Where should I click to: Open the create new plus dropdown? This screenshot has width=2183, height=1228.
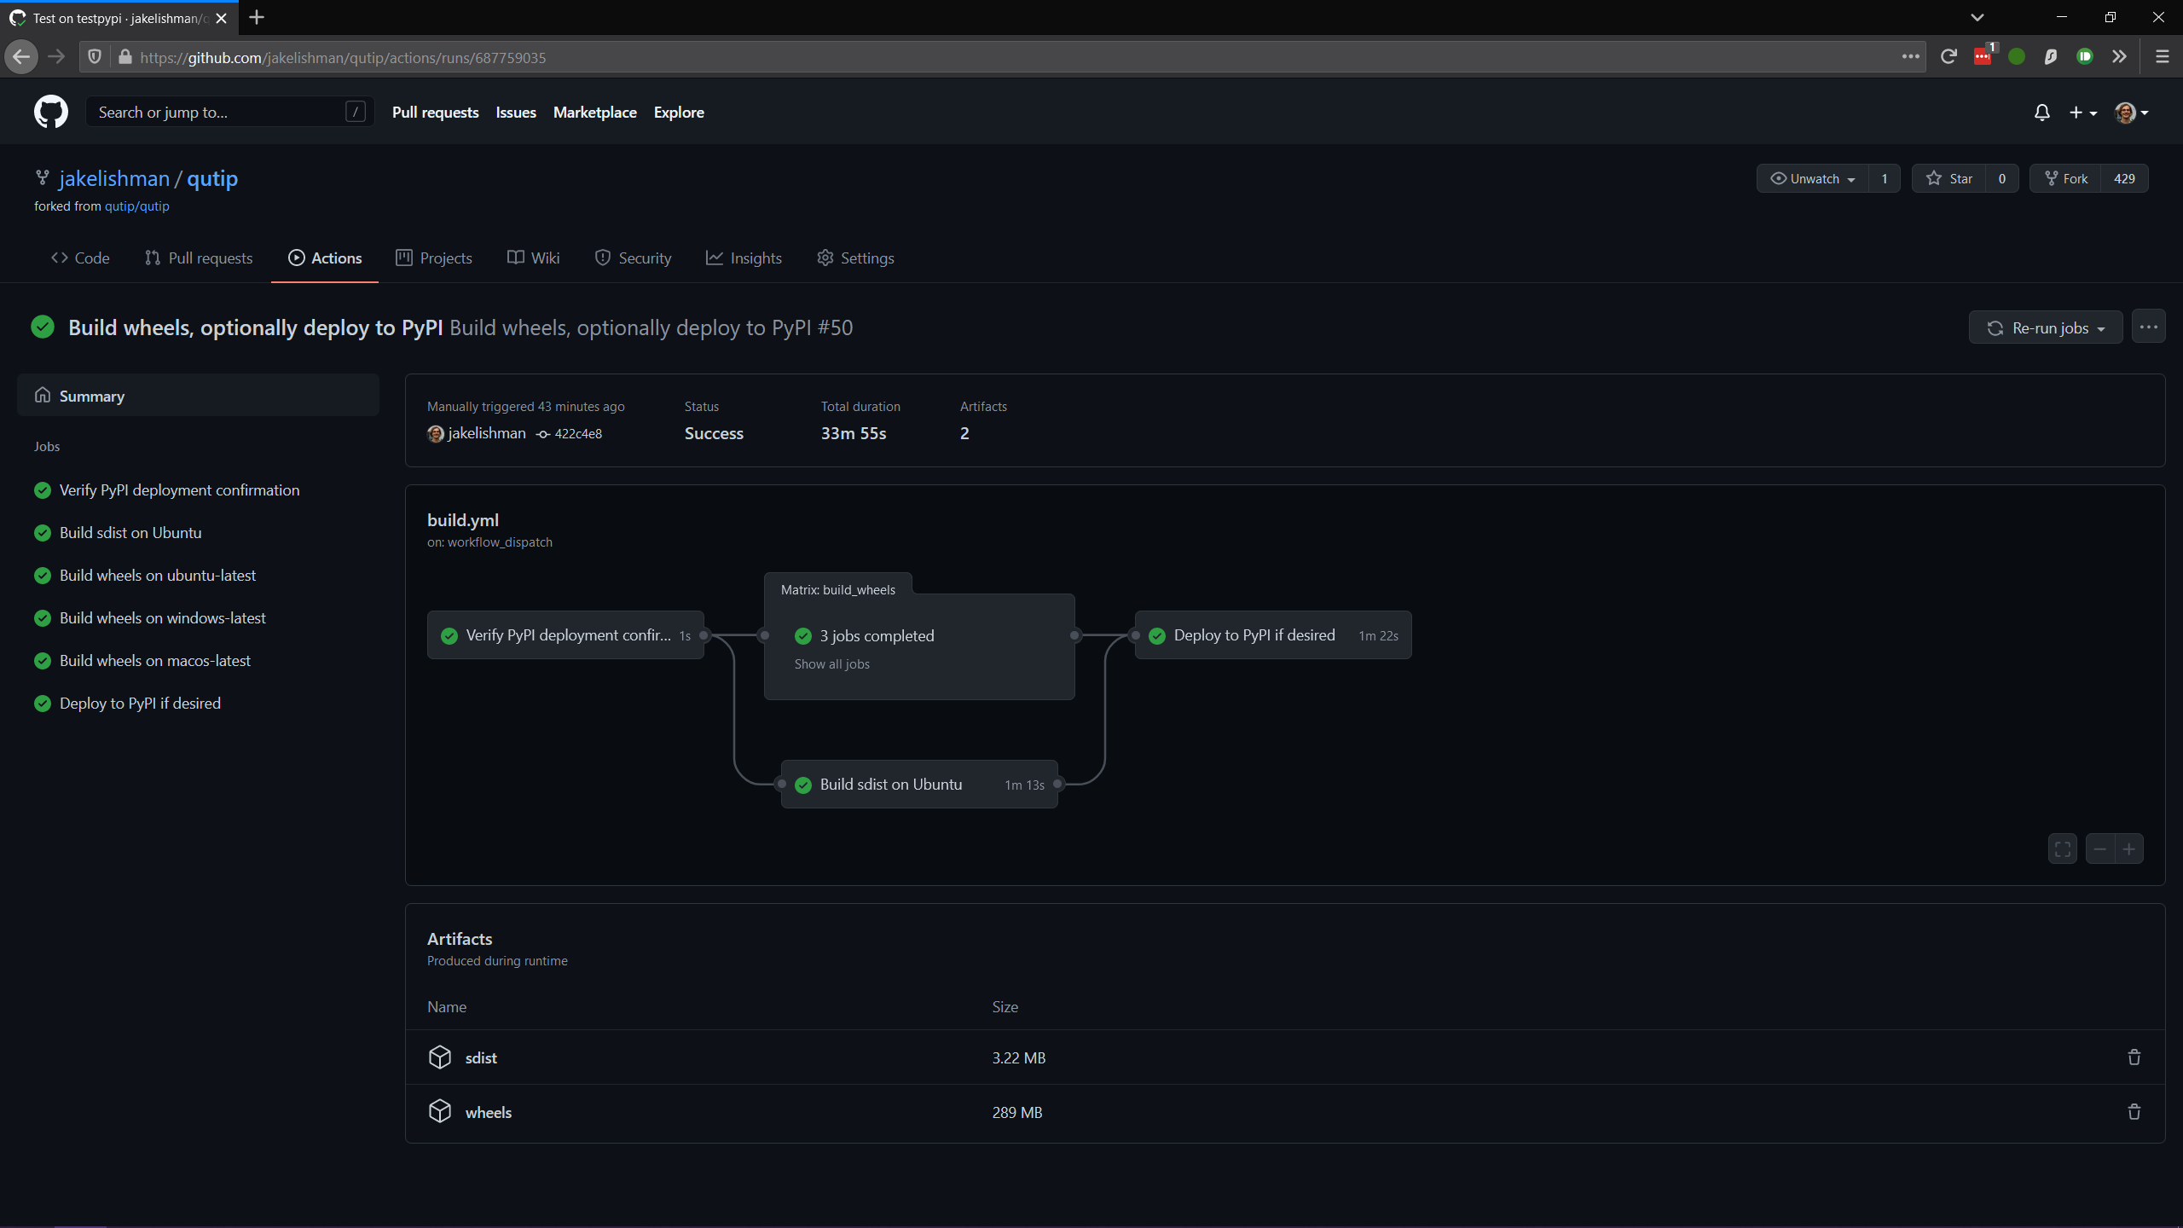(2083, 112)
